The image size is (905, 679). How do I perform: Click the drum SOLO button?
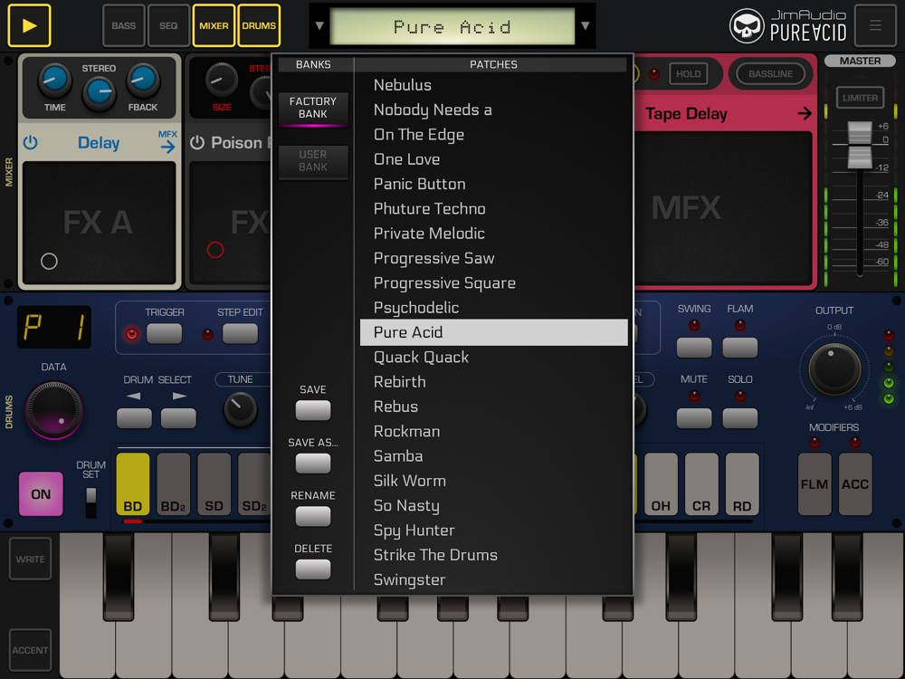pos(740,418)
